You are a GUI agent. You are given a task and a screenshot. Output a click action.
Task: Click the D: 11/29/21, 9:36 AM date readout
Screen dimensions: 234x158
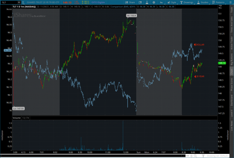click(48, 7)
